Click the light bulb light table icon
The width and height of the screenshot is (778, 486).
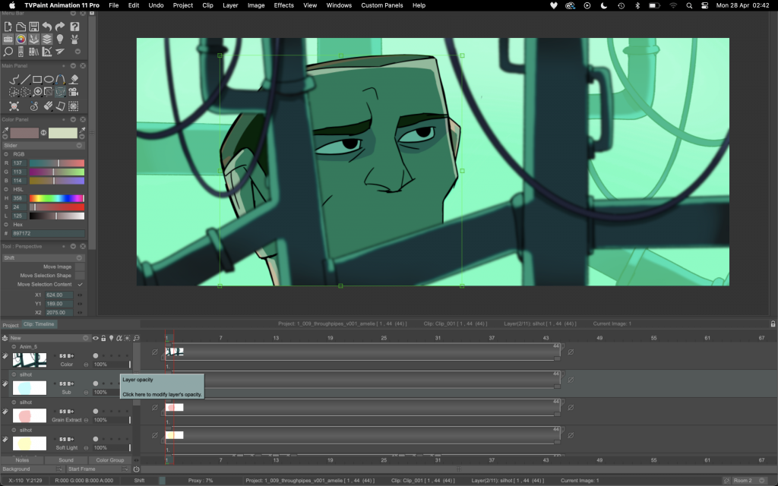[60, 39]
